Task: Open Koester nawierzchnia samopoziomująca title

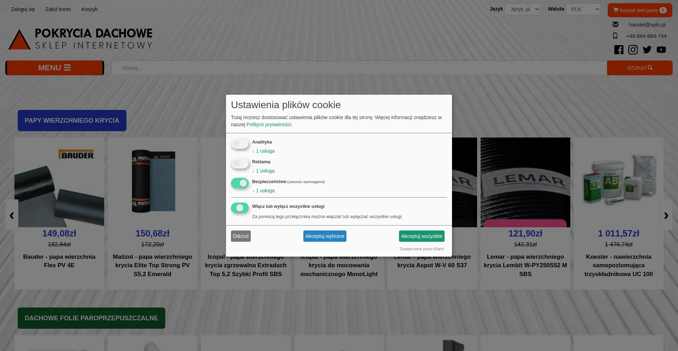Action: point(619,265)
